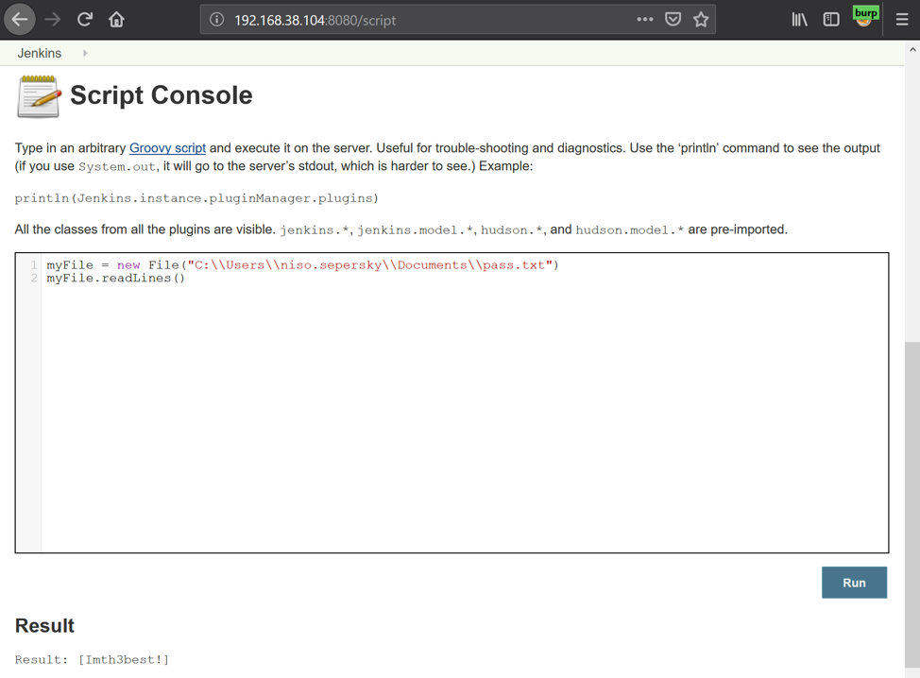
Task: Reload the current page
Action: pos(85,19)
